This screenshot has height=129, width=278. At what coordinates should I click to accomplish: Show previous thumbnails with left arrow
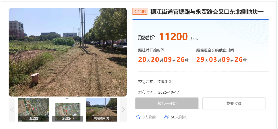coord(12,110)
